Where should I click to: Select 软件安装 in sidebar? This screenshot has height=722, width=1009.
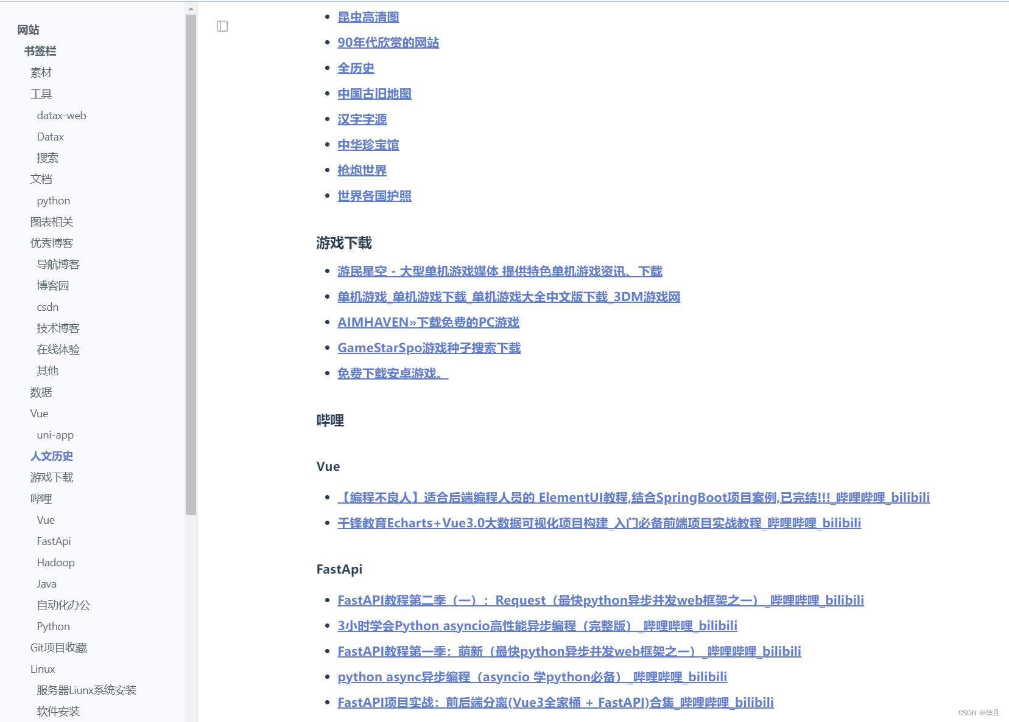58,711
